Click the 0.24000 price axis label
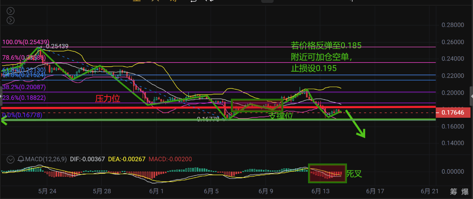473x199 pixels. click(453, 59)
